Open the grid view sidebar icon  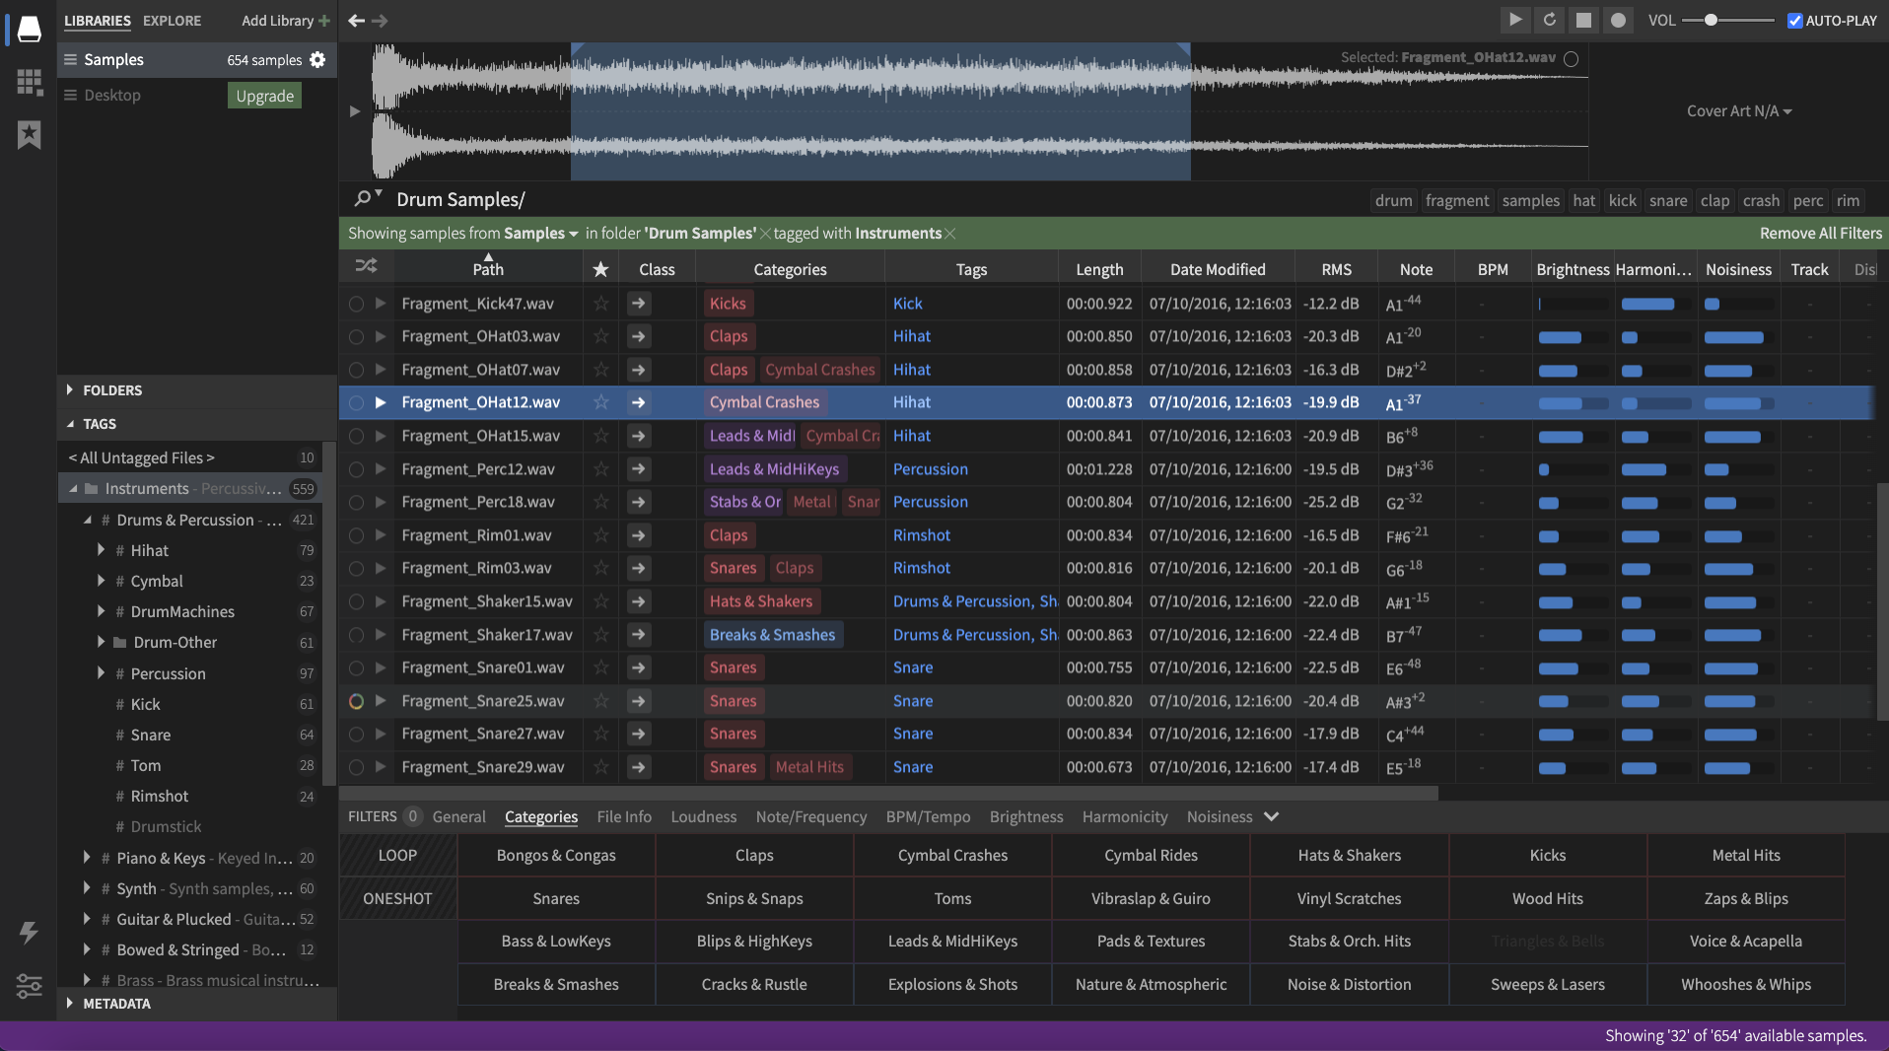coord(30,82)
